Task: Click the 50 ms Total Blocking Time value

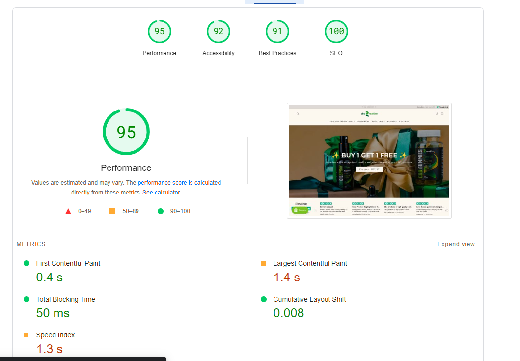Action: (x=53, y=313)
